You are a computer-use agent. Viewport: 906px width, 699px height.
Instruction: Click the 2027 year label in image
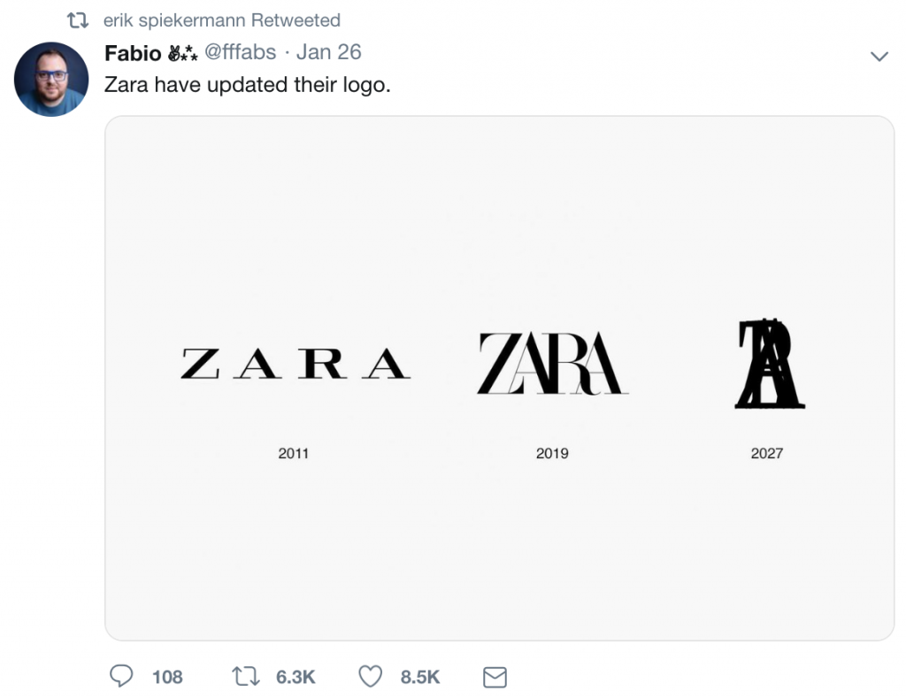(x=766, y=454)
